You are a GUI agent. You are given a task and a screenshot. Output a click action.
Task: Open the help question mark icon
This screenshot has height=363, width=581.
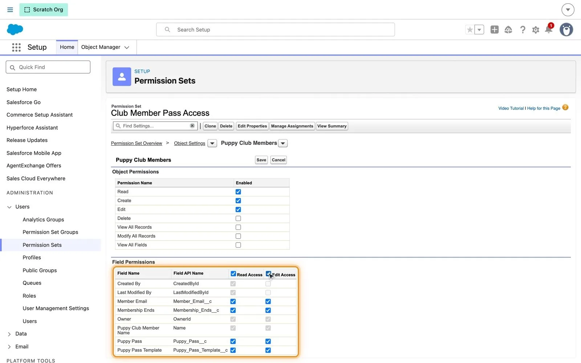click(523, 30)
